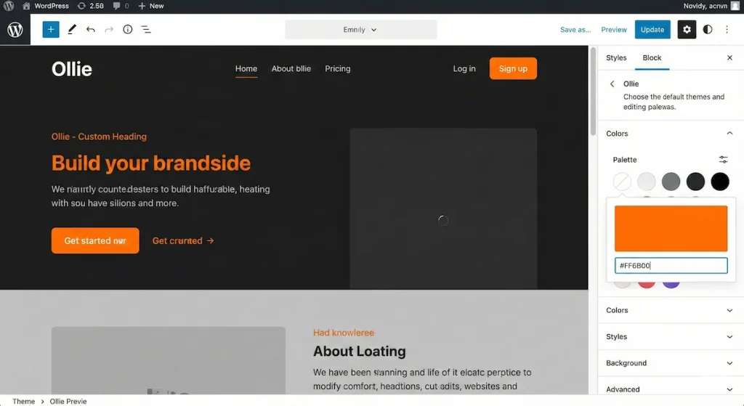
Task: Click the blue block inserter plus button
Action: (x=51, y=30)
